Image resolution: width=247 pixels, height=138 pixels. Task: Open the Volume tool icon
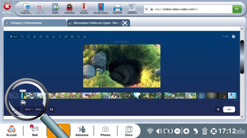coord(47,37)
